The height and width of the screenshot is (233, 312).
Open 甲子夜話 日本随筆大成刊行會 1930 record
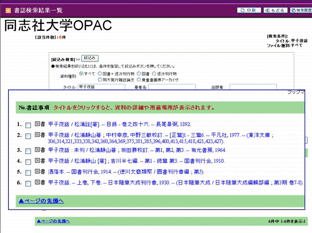[176, 183]
